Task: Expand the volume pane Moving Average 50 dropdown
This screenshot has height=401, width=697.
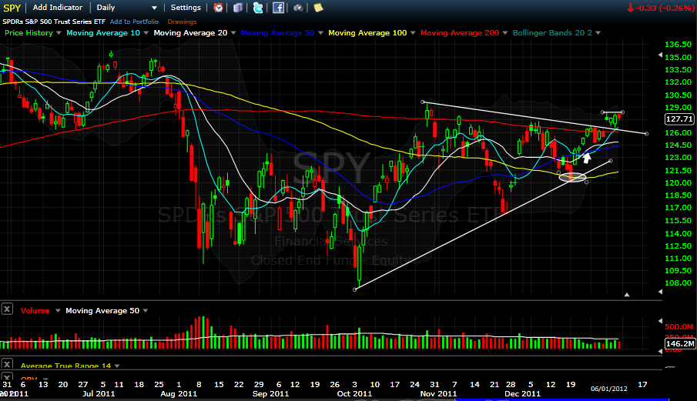Action: (x=146, y=311)
